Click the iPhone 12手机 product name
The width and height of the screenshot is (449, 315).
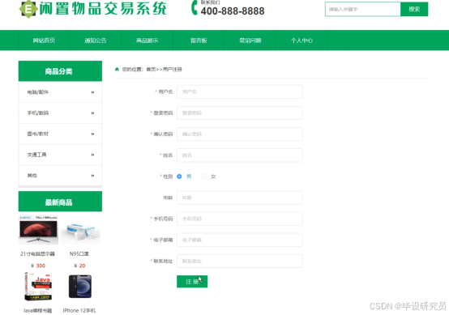pyautogui.click(x=79, y=310)
